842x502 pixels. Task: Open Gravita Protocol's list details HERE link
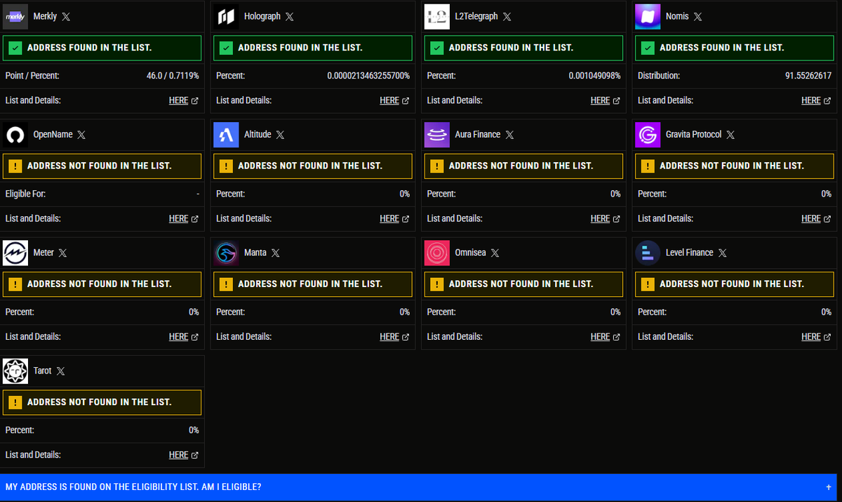tap(816, 218)
